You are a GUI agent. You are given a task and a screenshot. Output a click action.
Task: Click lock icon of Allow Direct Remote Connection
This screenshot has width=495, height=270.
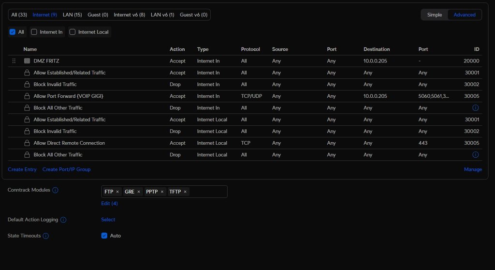point(27,143)
